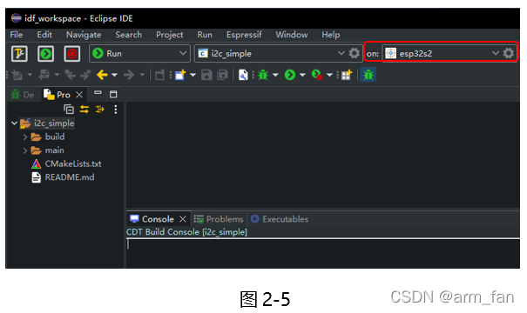Click inside the CDT Build Console area
Viewport: 527px width, 313px height.
(x=322, y=253)
